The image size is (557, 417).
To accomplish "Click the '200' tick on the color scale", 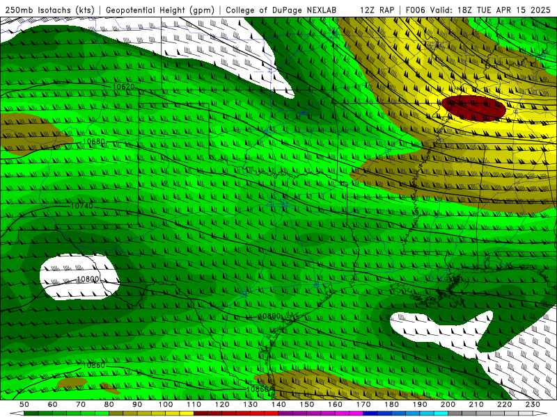I will 448,404.
